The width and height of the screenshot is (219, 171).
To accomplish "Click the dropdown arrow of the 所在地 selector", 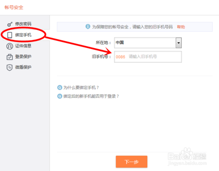I will tap(179, 43).
